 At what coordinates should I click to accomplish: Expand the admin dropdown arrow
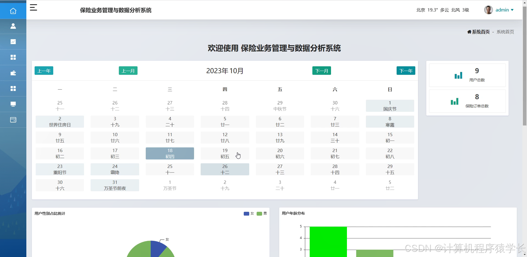[x=512, y=10]
